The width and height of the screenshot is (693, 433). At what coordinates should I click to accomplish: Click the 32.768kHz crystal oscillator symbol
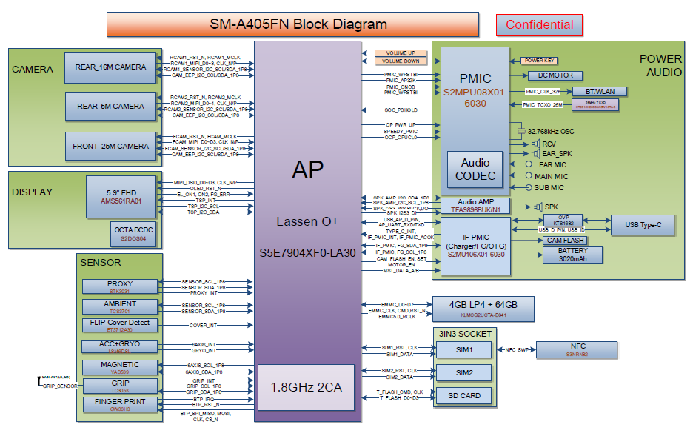[521, 131]
